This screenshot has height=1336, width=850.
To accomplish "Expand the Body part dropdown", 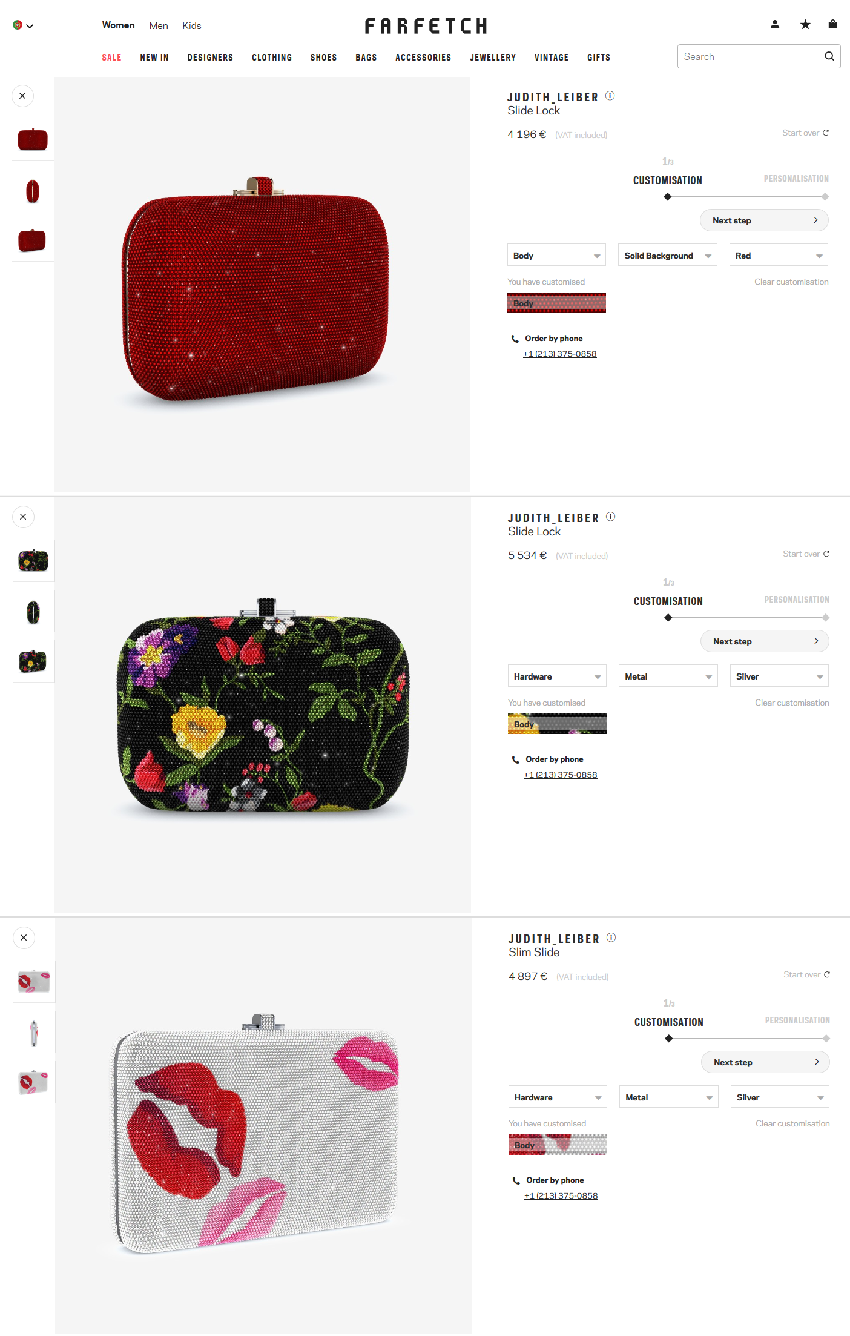I will (556, 256).
